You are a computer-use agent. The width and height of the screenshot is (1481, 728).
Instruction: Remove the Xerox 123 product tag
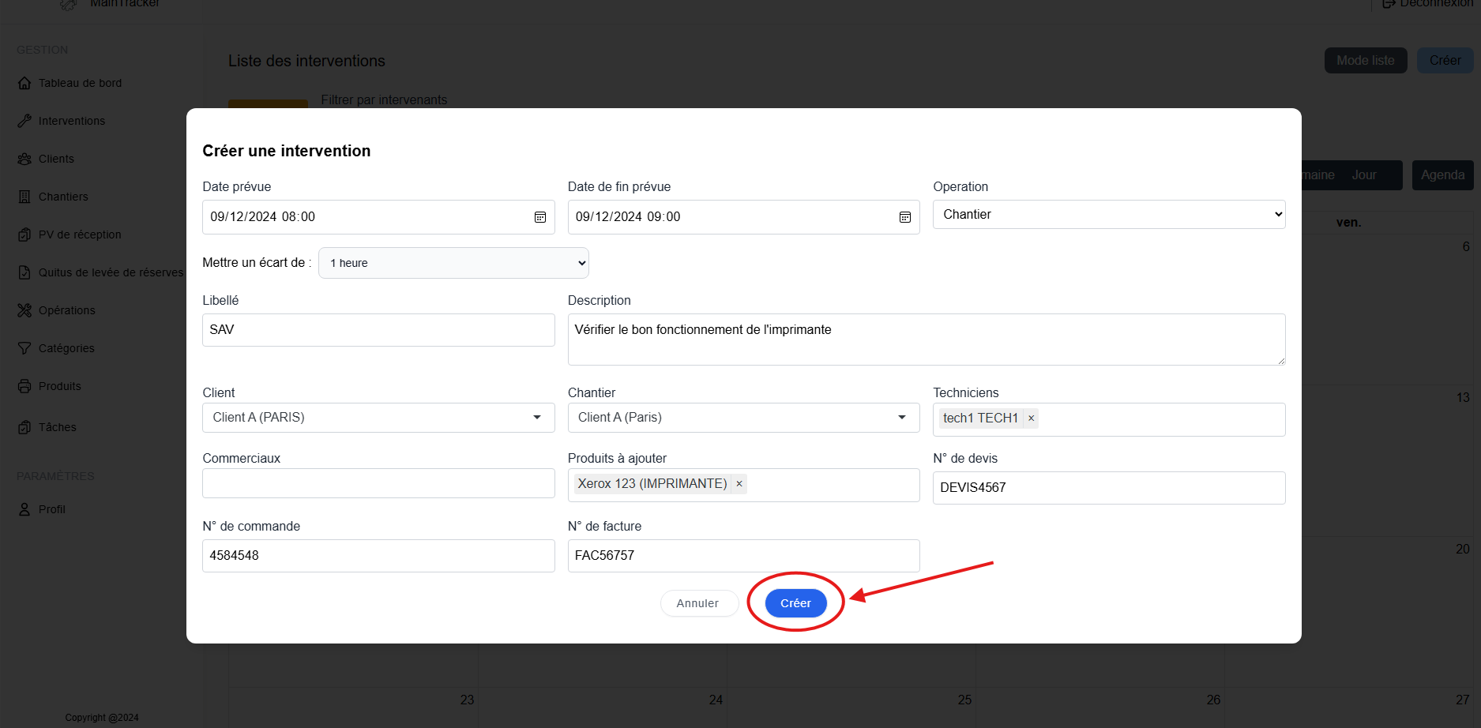click(x=739, y=484)
